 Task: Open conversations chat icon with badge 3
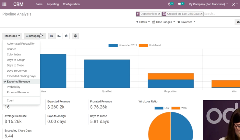tap(180, 4)
